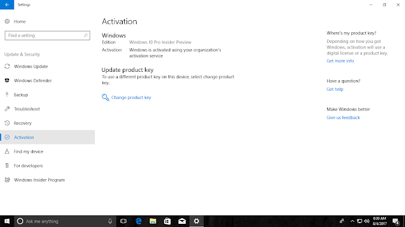Open File Explorer from the taskbar
405x227 pixels.
click(x=153, y=221)
